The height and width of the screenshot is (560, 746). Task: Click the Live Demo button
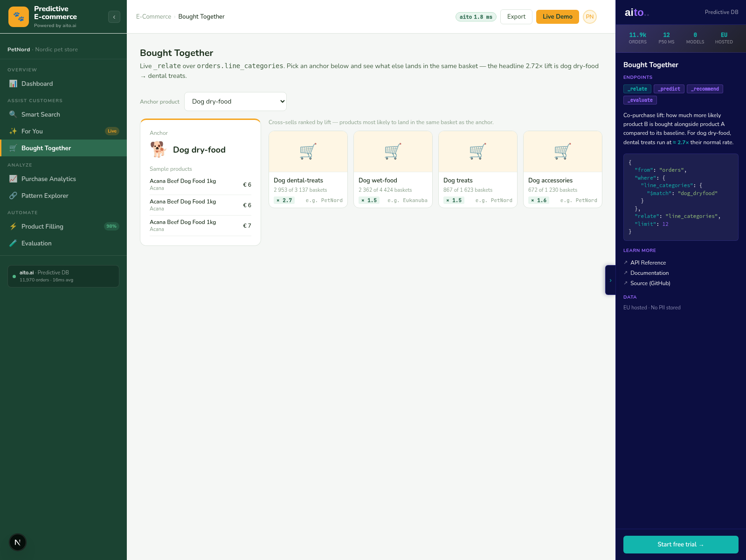pyautogui.click(x=557, y=17)
